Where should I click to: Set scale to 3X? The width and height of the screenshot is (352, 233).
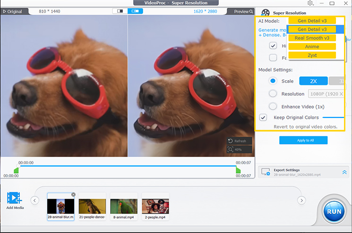click(336, 81)
